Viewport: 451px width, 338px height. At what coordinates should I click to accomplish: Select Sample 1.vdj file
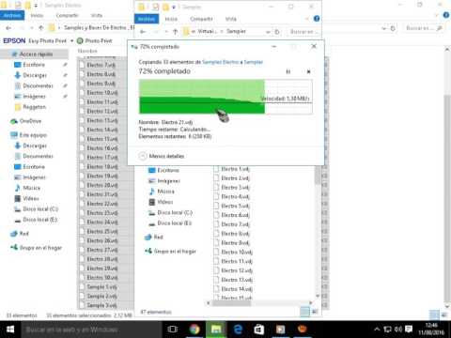(101, 286)
